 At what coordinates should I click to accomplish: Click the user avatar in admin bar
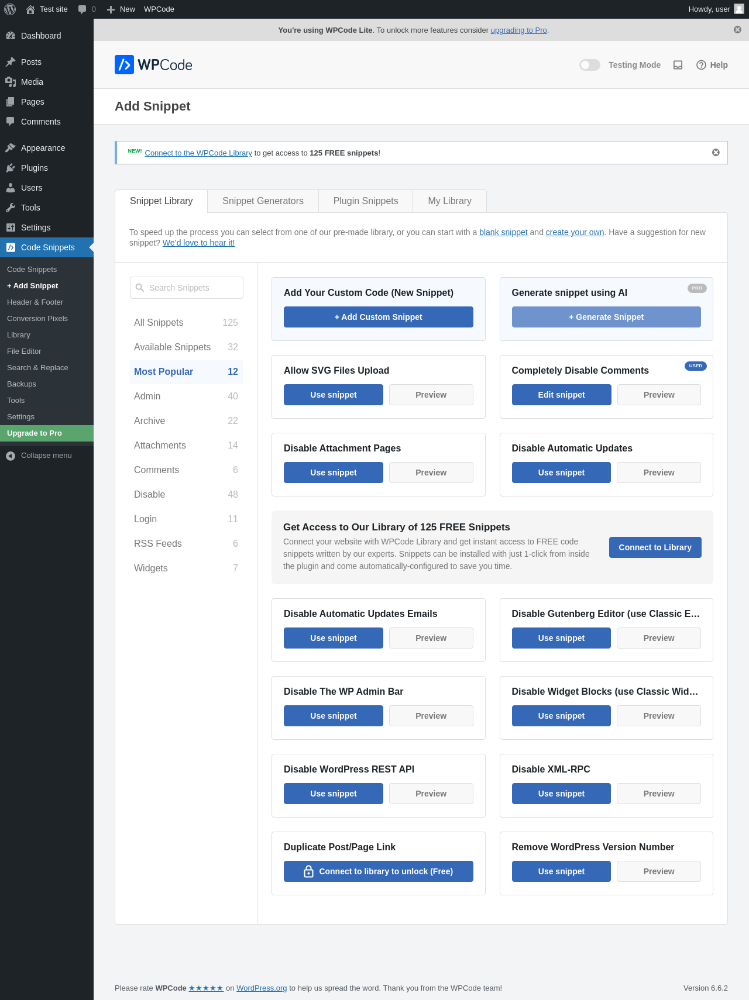pyautogui.click(x=739, y=9)
